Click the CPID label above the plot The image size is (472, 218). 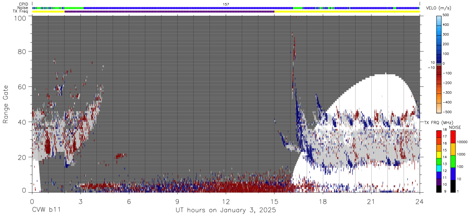click(23, 4)
